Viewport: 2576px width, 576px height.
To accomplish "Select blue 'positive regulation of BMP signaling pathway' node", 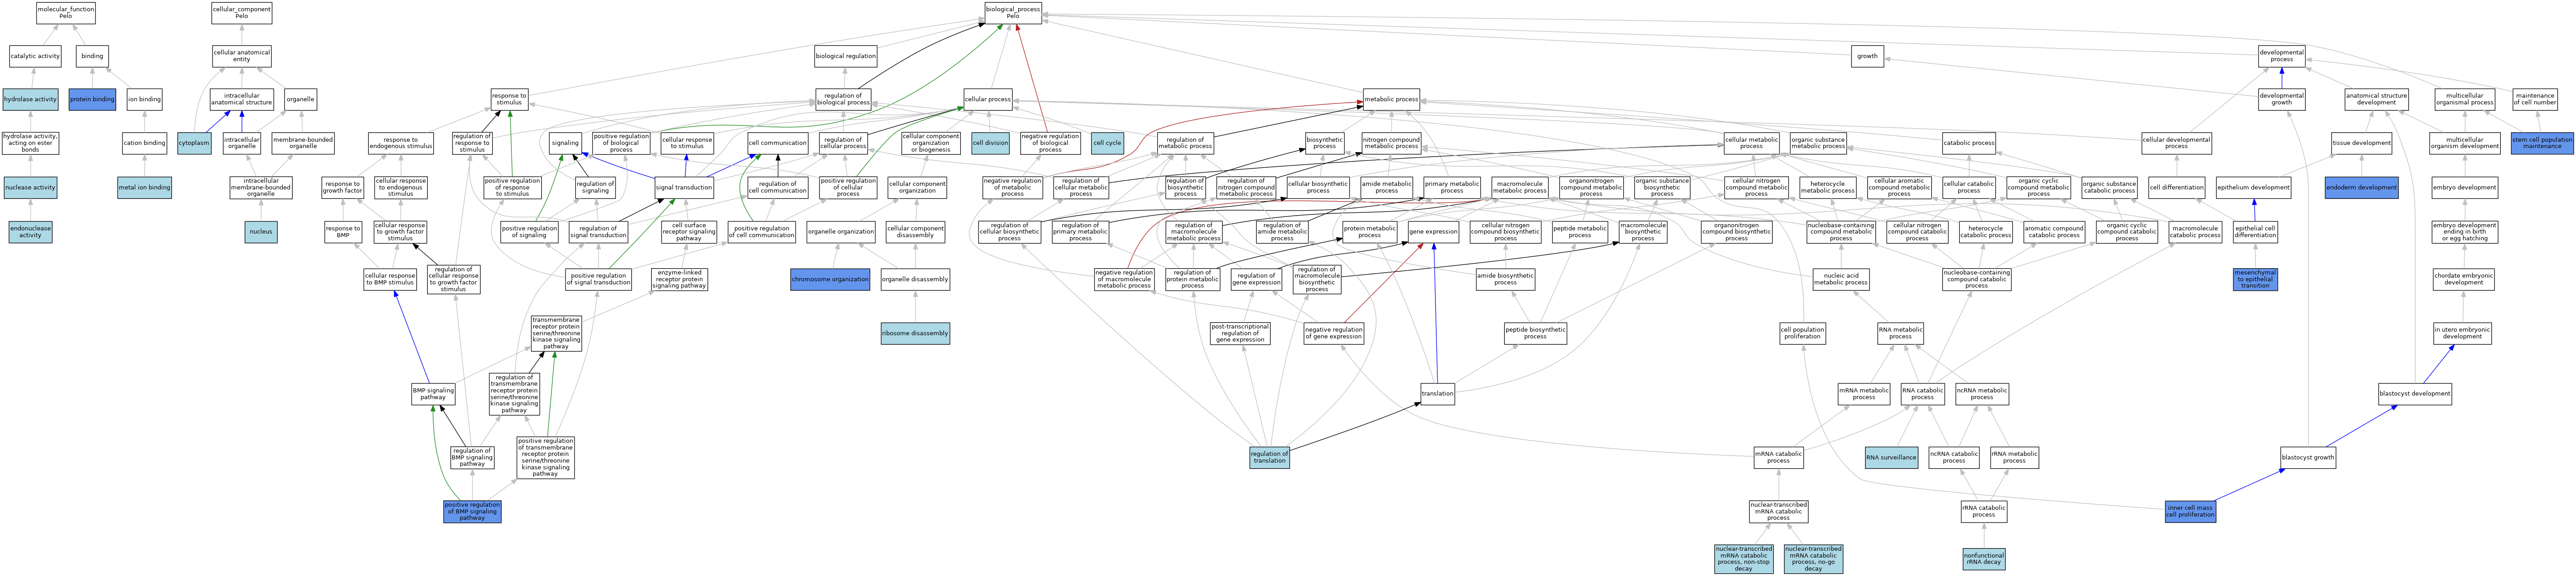I will coord(472,511).
